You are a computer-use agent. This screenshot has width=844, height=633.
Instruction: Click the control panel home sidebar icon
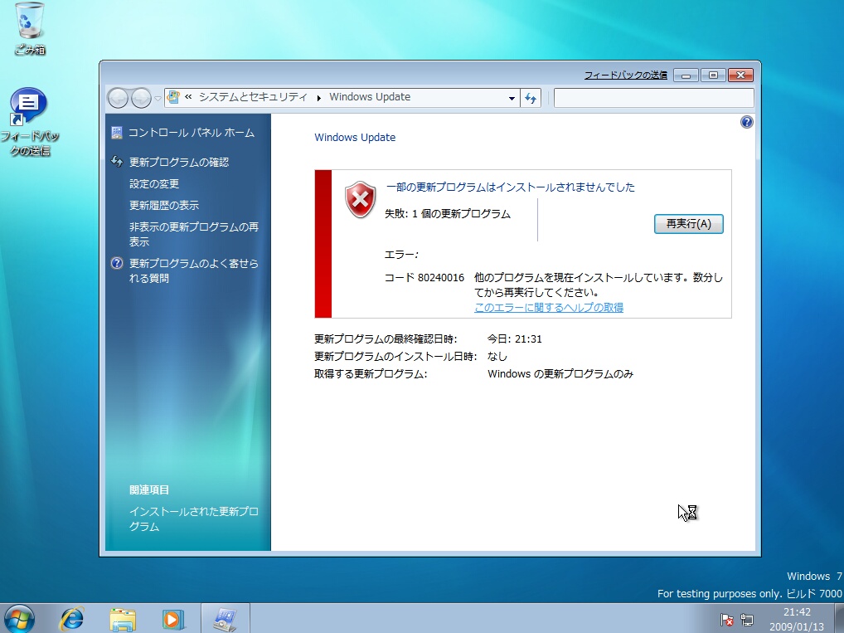(117, 133)
